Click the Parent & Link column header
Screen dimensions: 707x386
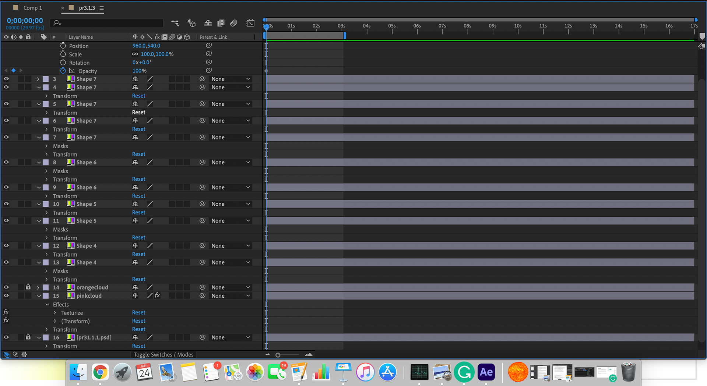pyautogui.click(x=214, y=37)
